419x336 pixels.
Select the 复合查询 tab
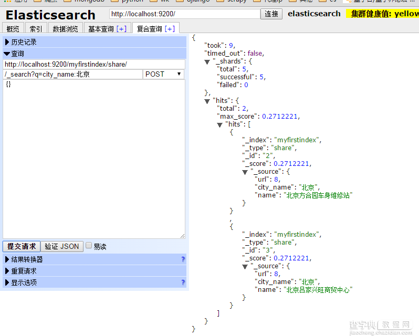149,28
